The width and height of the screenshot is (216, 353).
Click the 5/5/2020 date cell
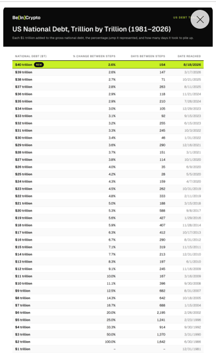[x=193, y=174]
